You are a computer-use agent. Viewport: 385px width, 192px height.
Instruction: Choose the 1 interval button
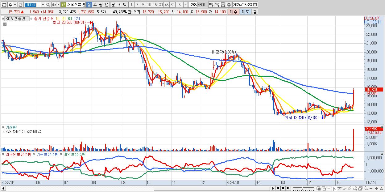[x=131, y=5]
